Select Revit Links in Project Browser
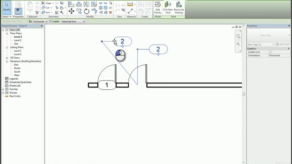292x164 pixels. tap(15, 96)
